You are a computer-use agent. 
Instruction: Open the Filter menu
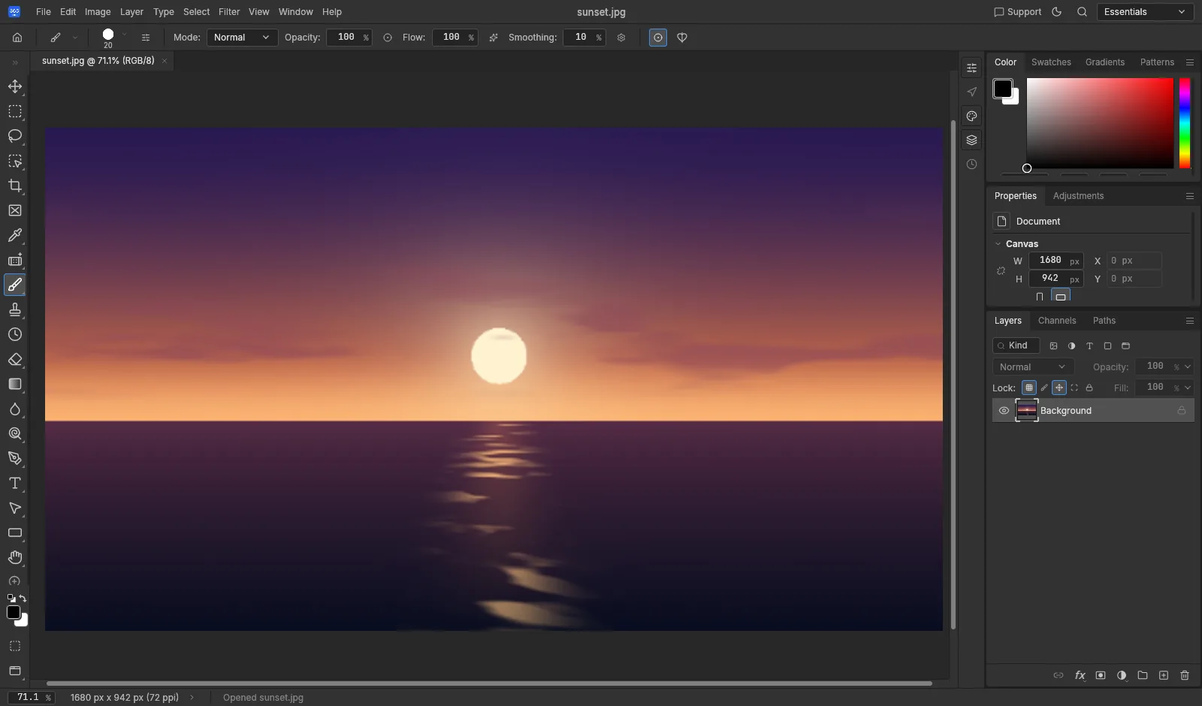pos(229,12)
